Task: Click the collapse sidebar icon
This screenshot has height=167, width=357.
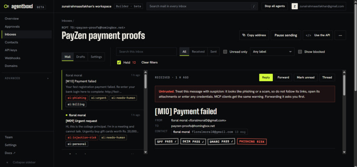Action: click(7, 163)
